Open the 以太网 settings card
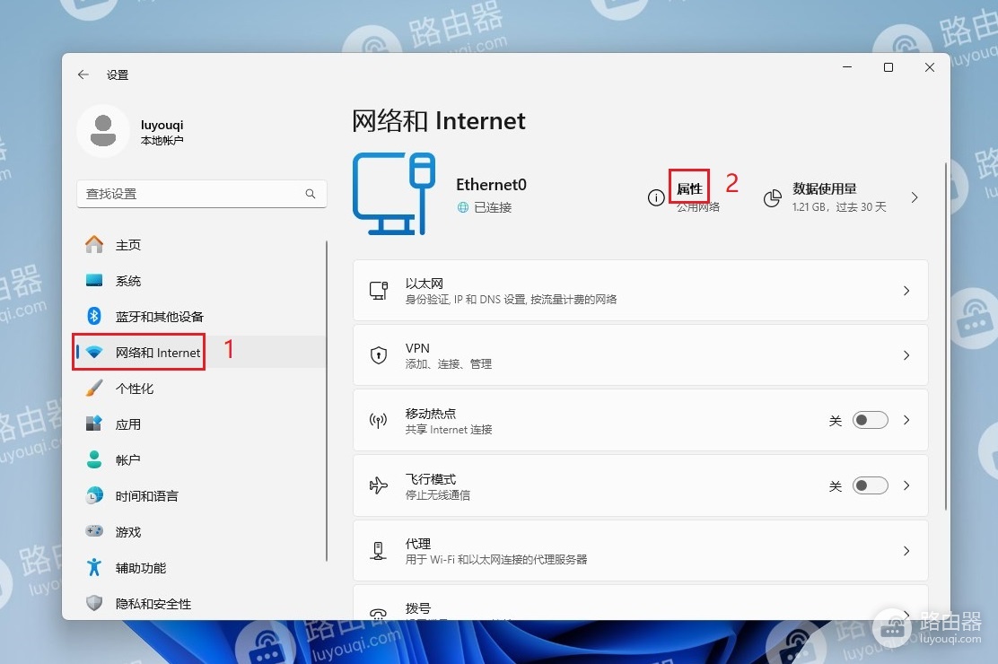The height and width of the screenshot is (664, 998). point(640,291)
